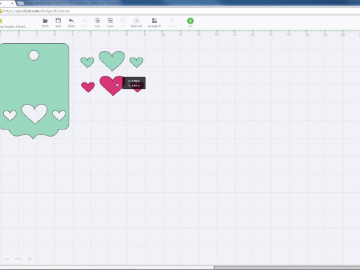Copy the selected image
This screenshot has width=360, height=270.
pos(110,23)
